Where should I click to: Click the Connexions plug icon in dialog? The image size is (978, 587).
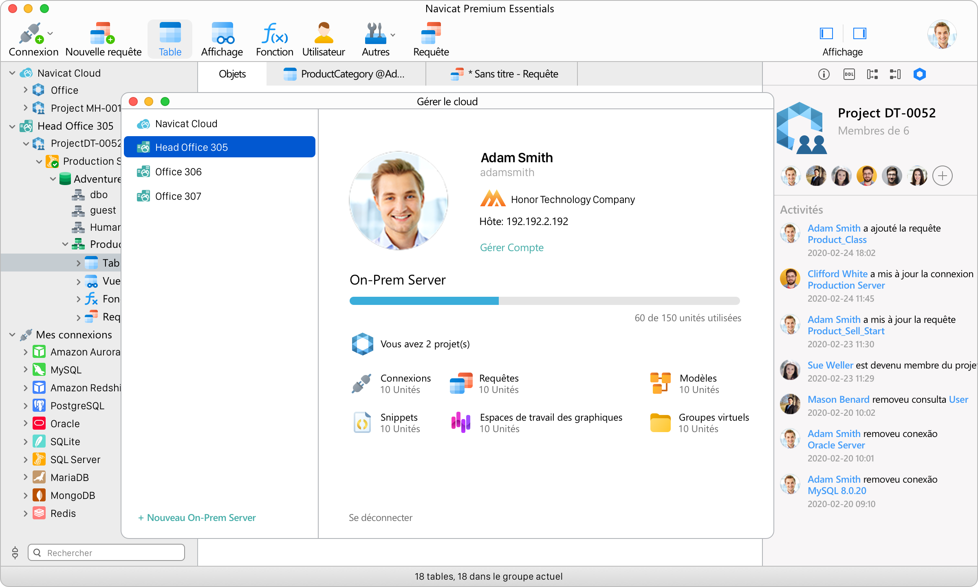pyautogui.click(x=361, y=383)
